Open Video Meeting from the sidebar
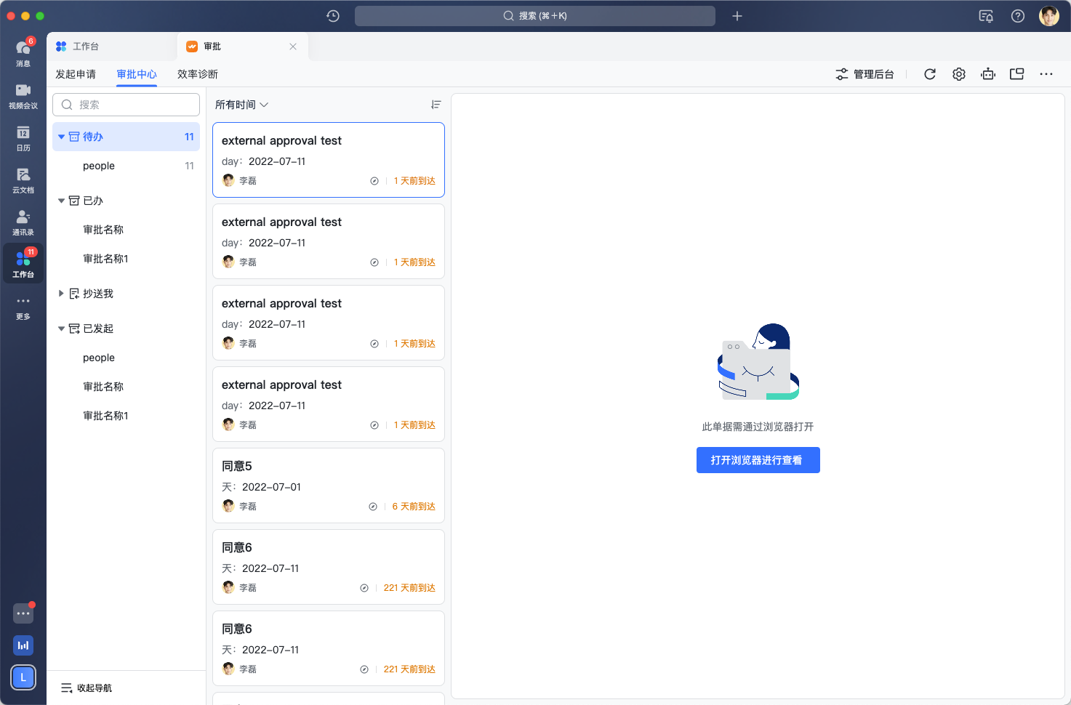1071x705 pixels. click(23, 94)
